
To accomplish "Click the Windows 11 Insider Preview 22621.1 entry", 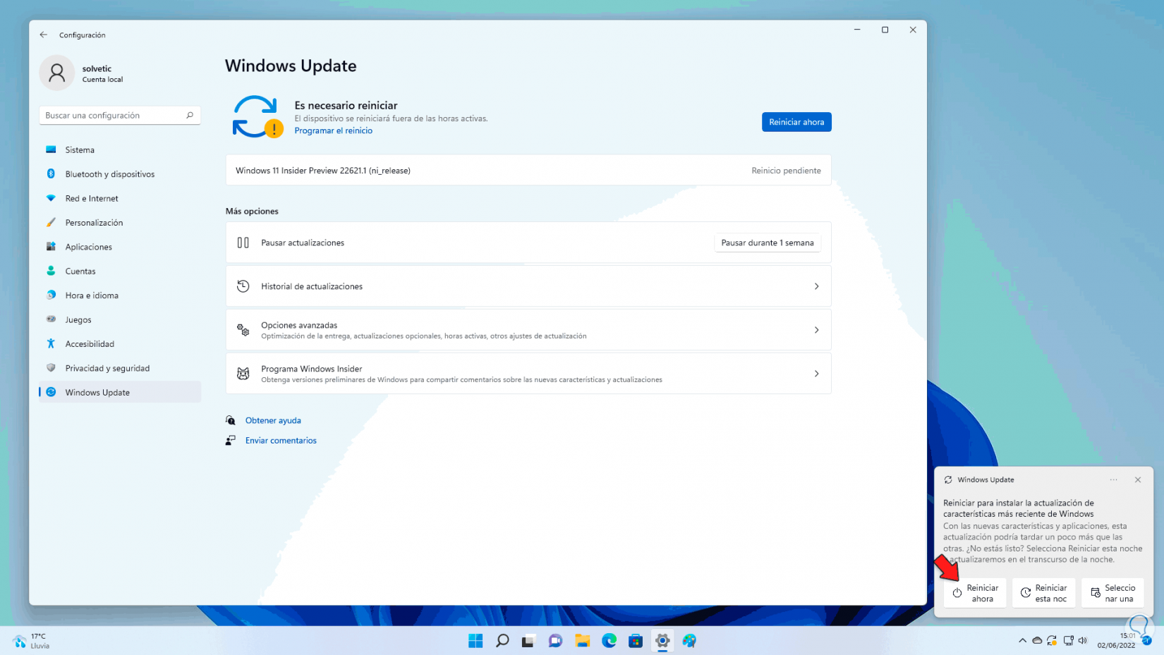I will pyautogui.click(x=528, y=171).
